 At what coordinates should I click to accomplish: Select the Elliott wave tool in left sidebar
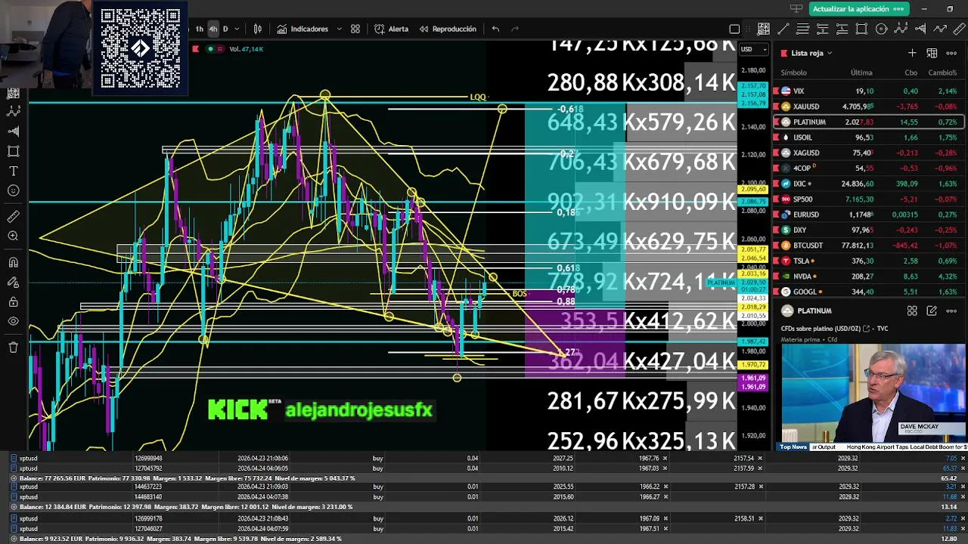[x=13, y=111]
